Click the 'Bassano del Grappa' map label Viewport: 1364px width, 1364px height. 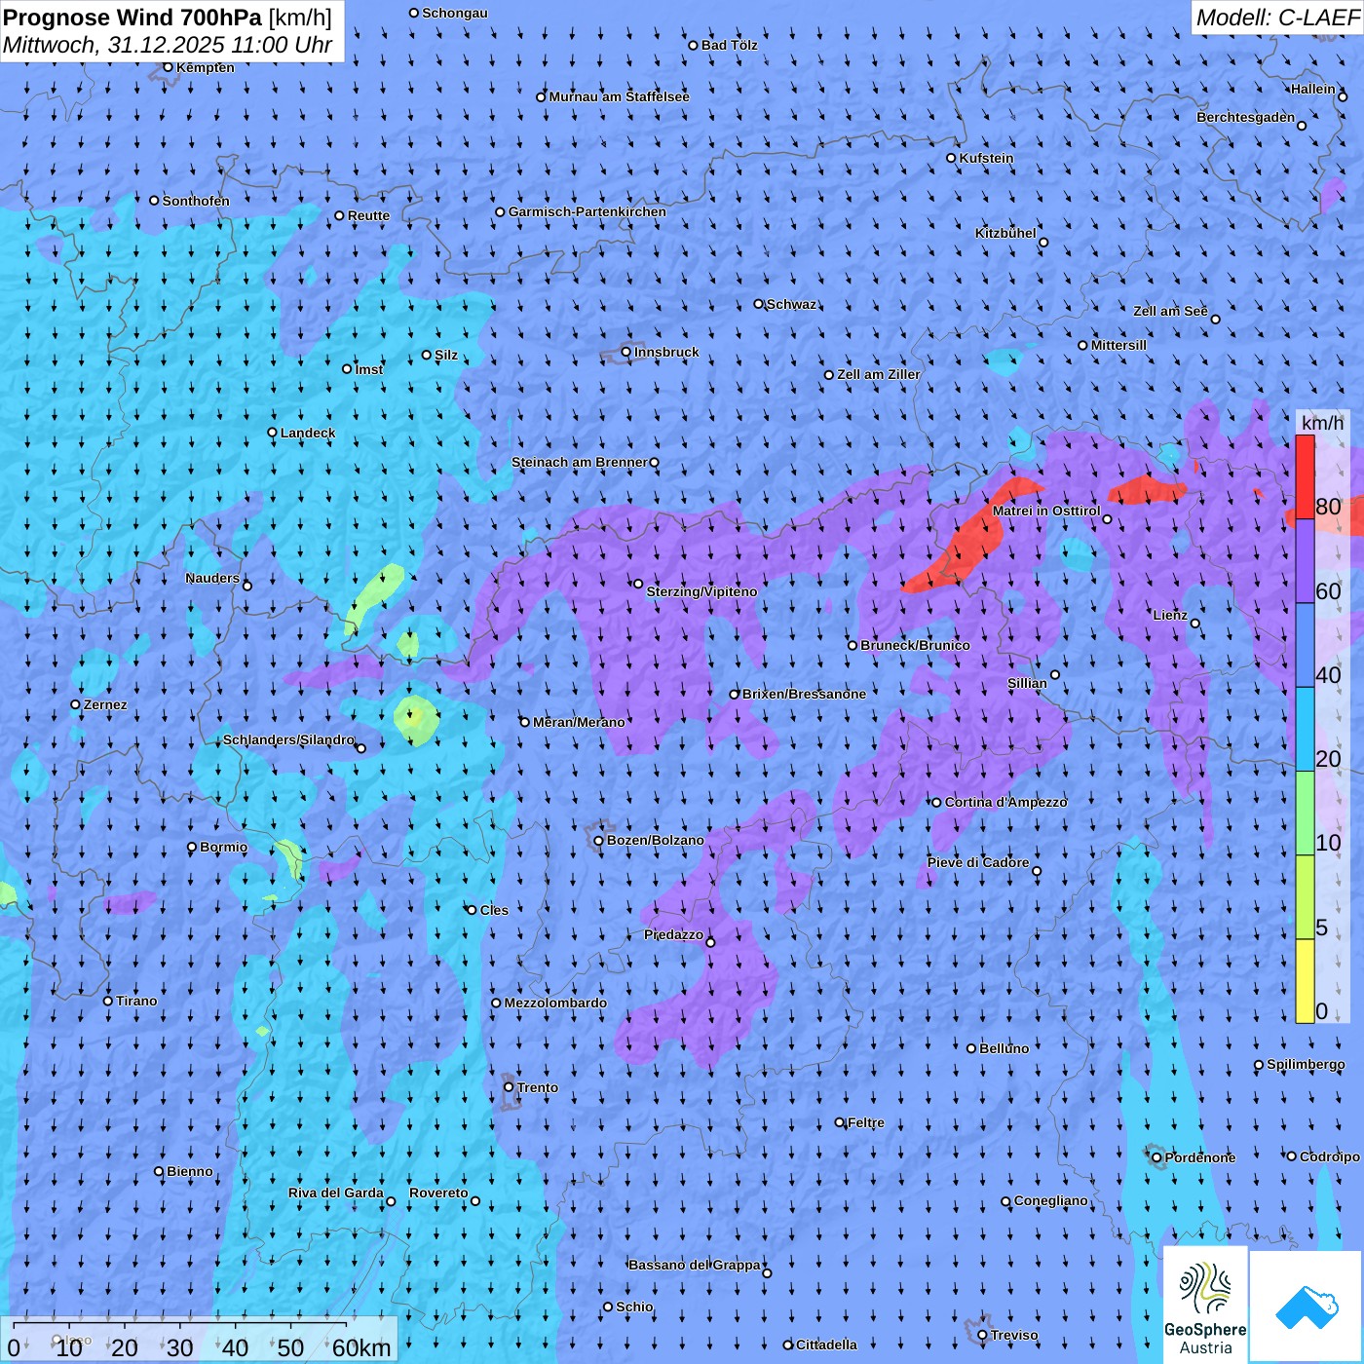(x=695, y=1265)
